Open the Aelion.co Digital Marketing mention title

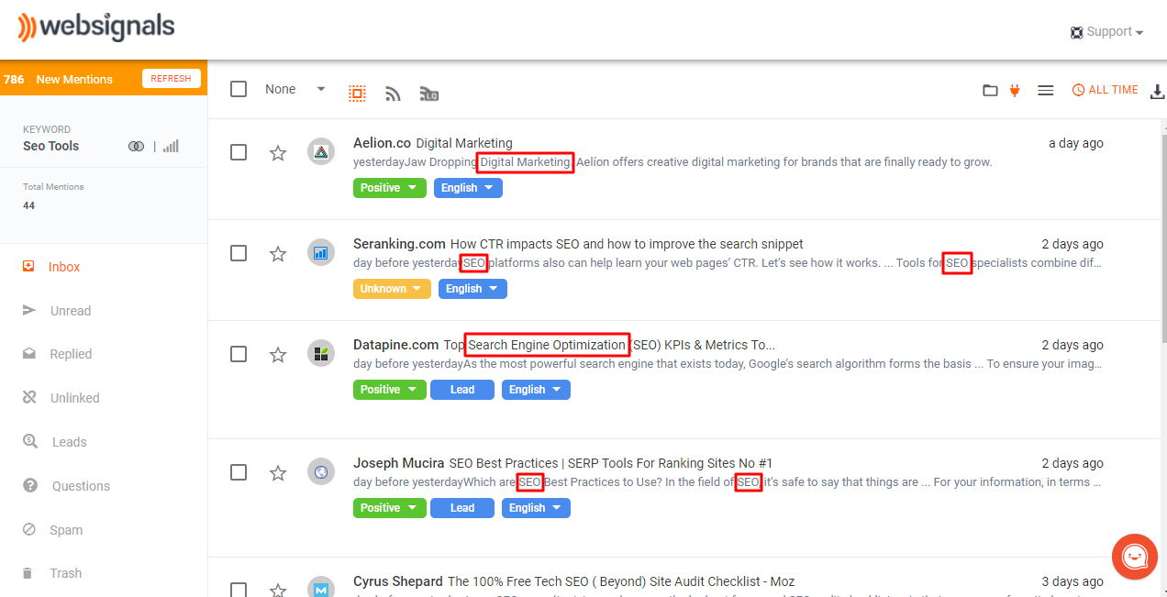pyautogui.click(x=464, y=143)
